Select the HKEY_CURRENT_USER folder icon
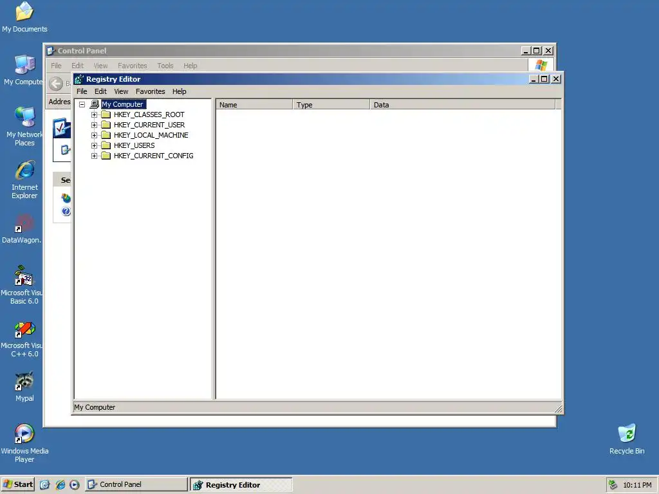The height and width of the screenshot is (494, 659). click(x=106, y=125)
